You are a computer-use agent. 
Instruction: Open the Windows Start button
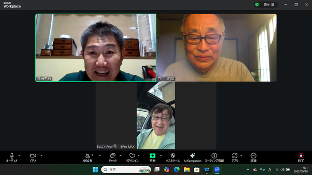coord(96,170)
